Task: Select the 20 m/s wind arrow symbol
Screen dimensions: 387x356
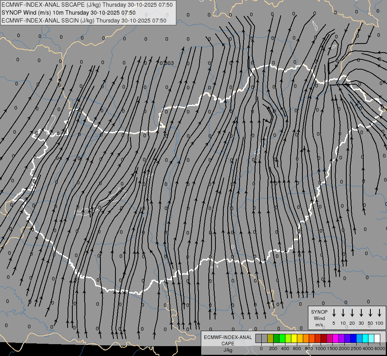Action: 352,313
